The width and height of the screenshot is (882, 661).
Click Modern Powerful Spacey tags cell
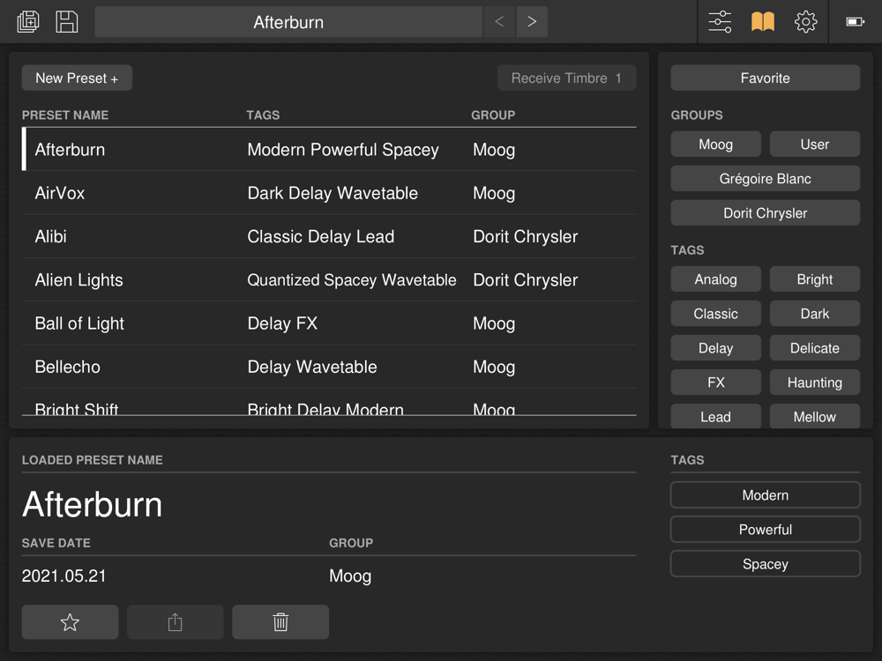[x=342, y=150]
